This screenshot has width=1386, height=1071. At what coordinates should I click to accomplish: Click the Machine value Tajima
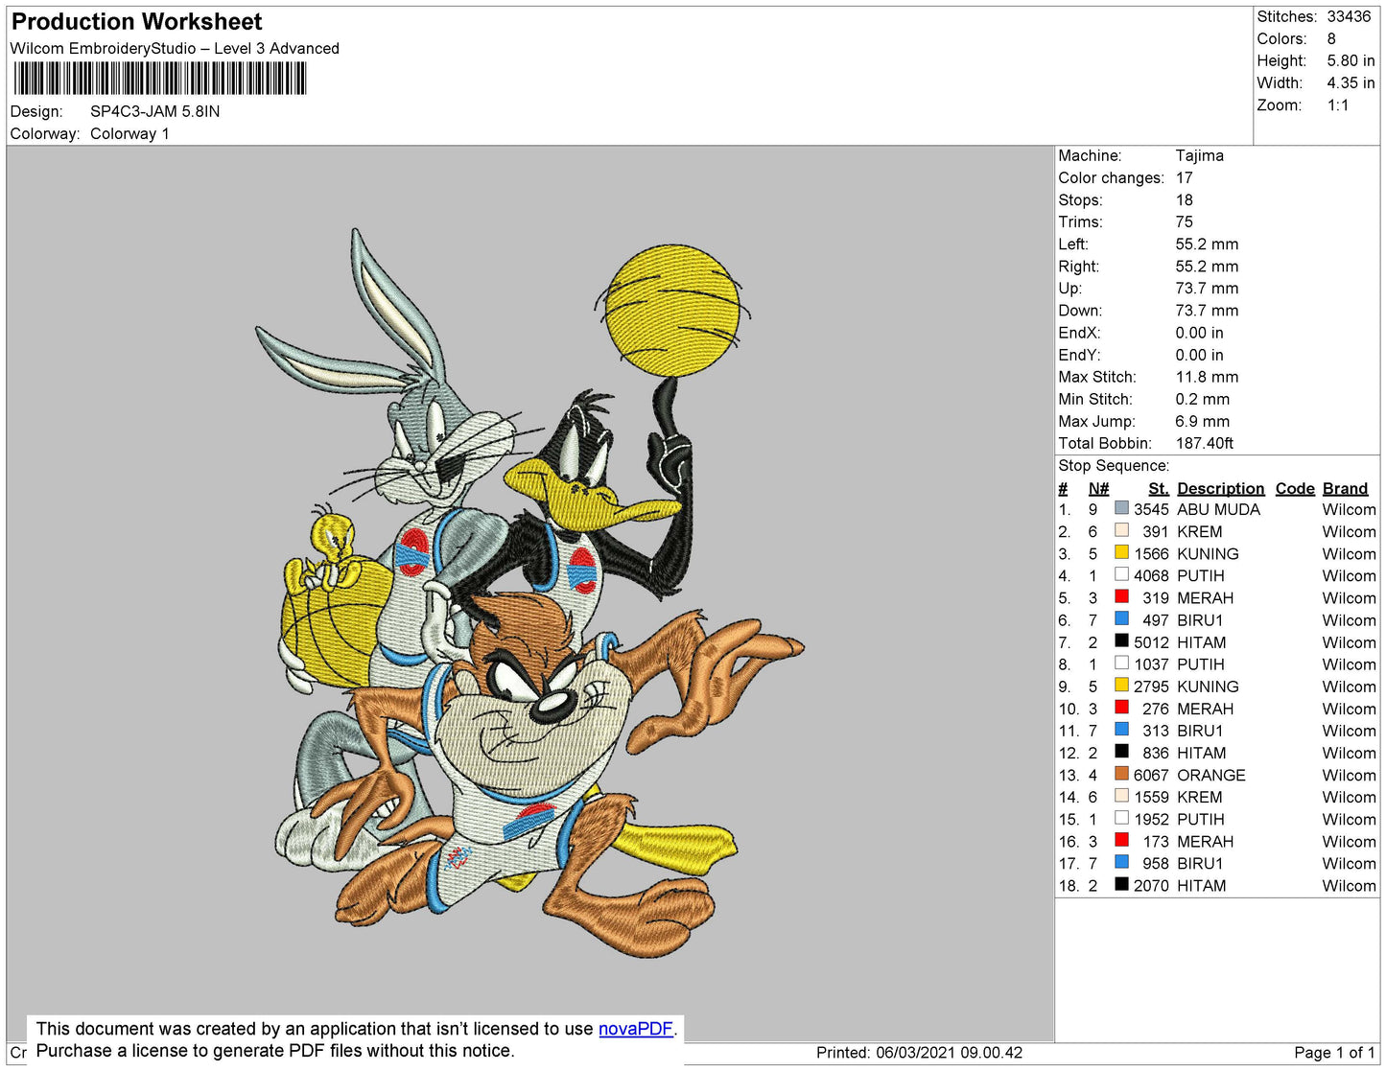pyautogui.click(x=1199, y=155)
